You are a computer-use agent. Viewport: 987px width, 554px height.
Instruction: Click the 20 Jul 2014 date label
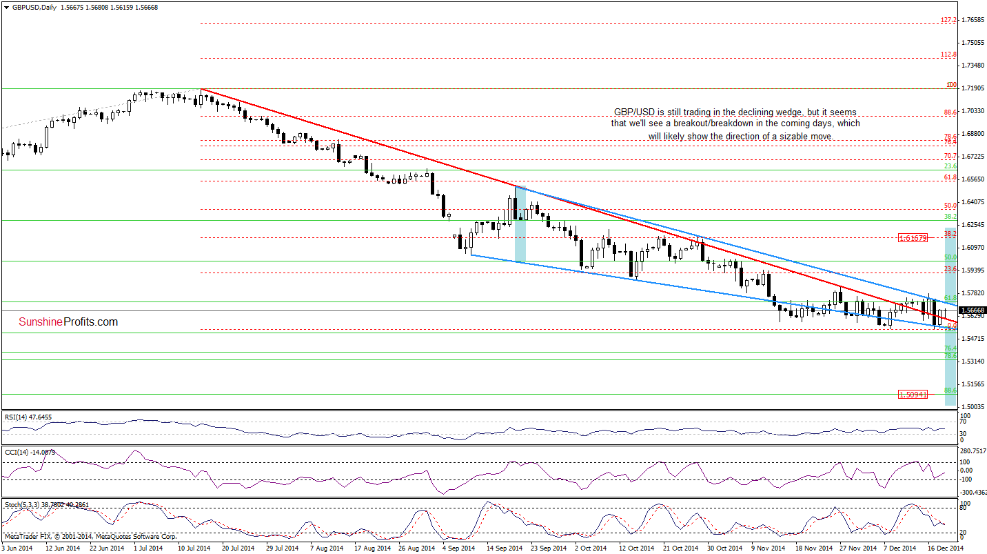239,548
